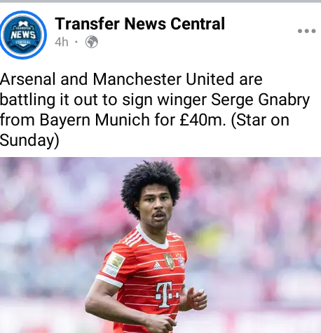Tap the £40m fee in the caption

203,120
